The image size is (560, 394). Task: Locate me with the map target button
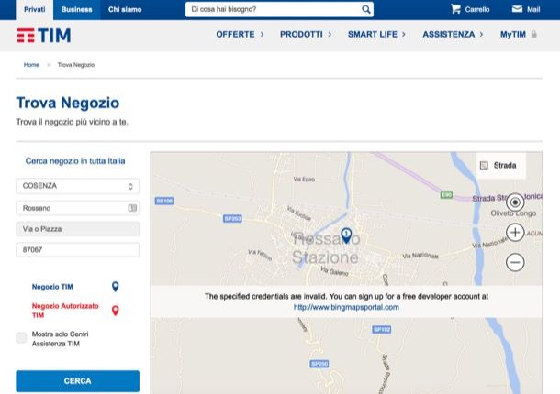[515, 202]
